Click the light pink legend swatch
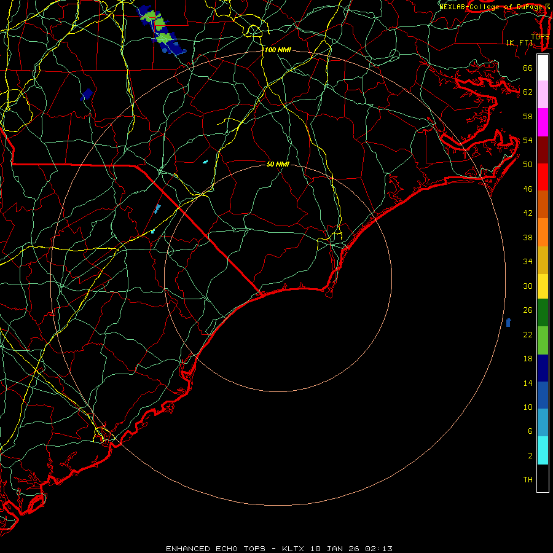Viewport: 553px width, 553px height. pos(543,94)
